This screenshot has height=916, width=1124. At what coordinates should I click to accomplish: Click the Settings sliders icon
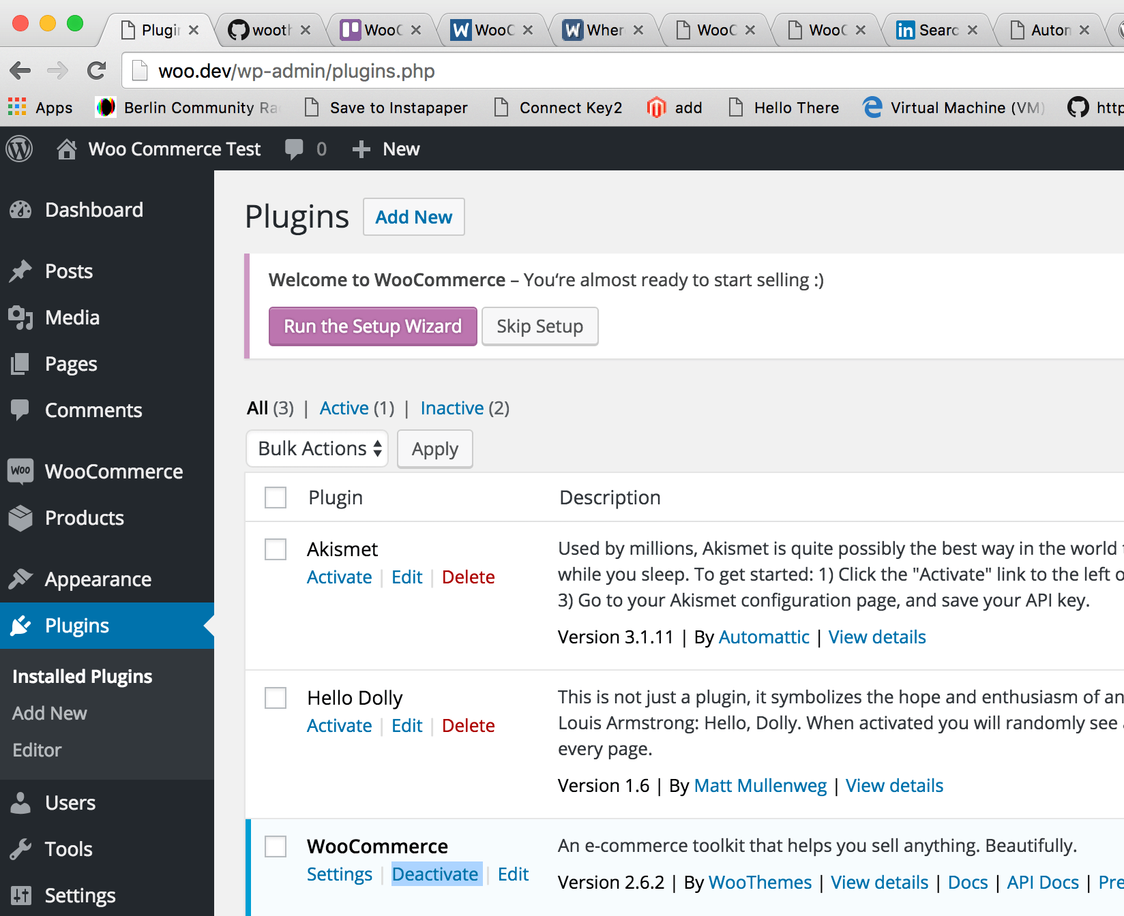click(x=20, y=896)
